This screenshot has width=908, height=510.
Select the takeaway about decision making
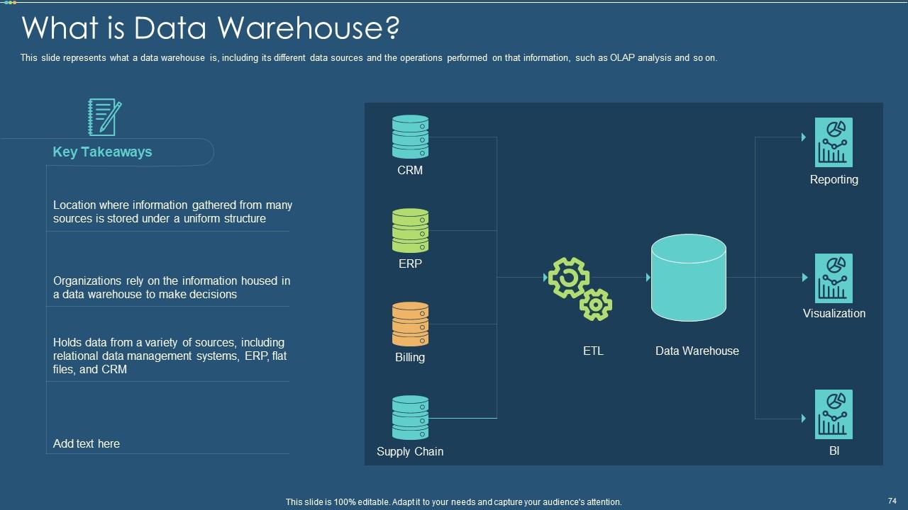tap(172, 287)
